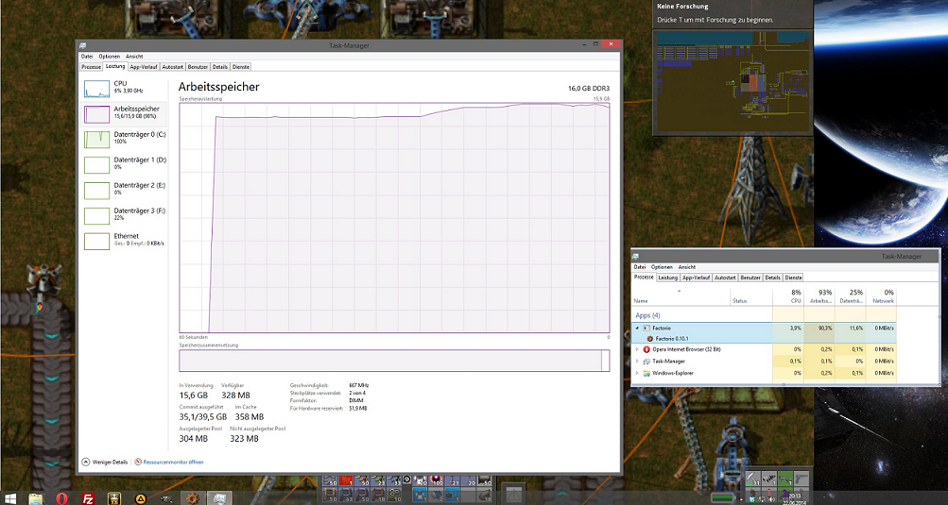Click the Opera icon in the process list
Screen dimensions: 948x505
point(646,349)
